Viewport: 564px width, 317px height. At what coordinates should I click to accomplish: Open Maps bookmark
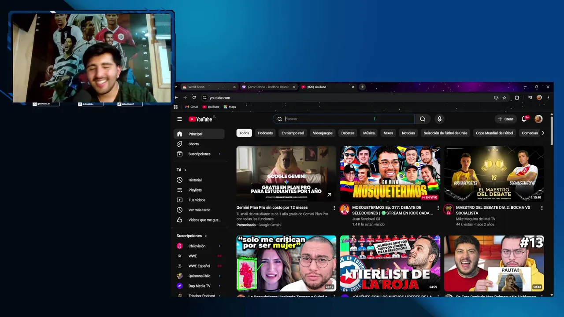point(230,107)
